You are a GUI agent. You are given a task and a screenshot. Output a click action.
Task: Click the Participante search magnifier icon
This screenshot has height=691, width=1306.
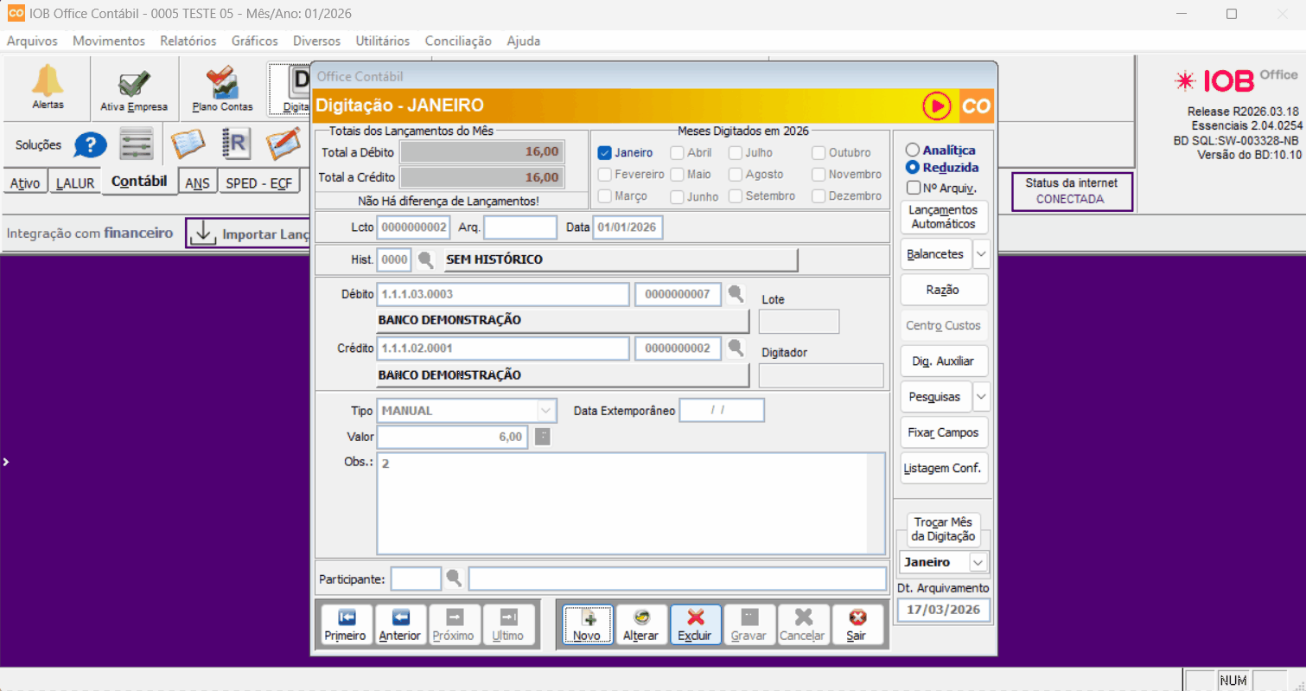[454, 579]
